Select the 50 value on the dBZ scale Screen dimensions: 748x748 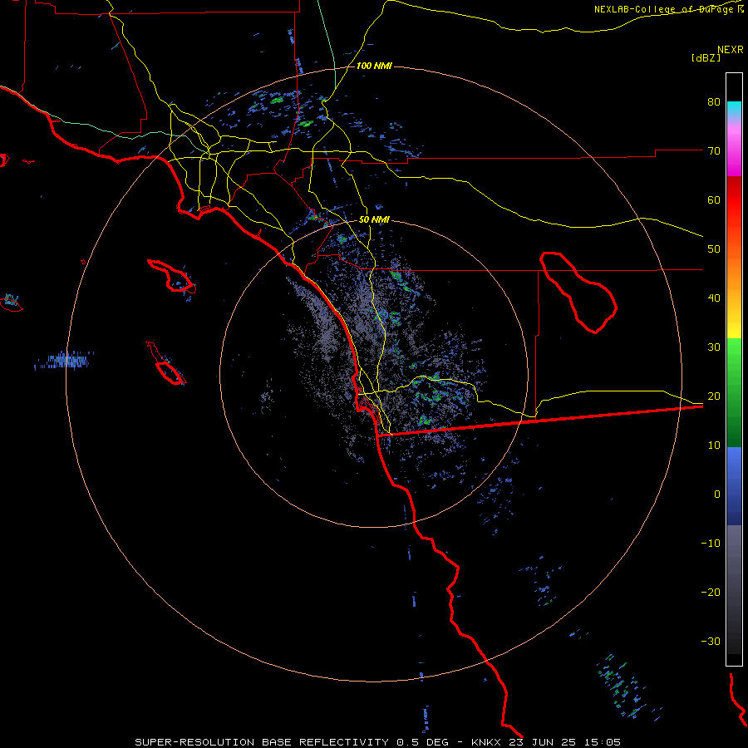coord(714,249)
